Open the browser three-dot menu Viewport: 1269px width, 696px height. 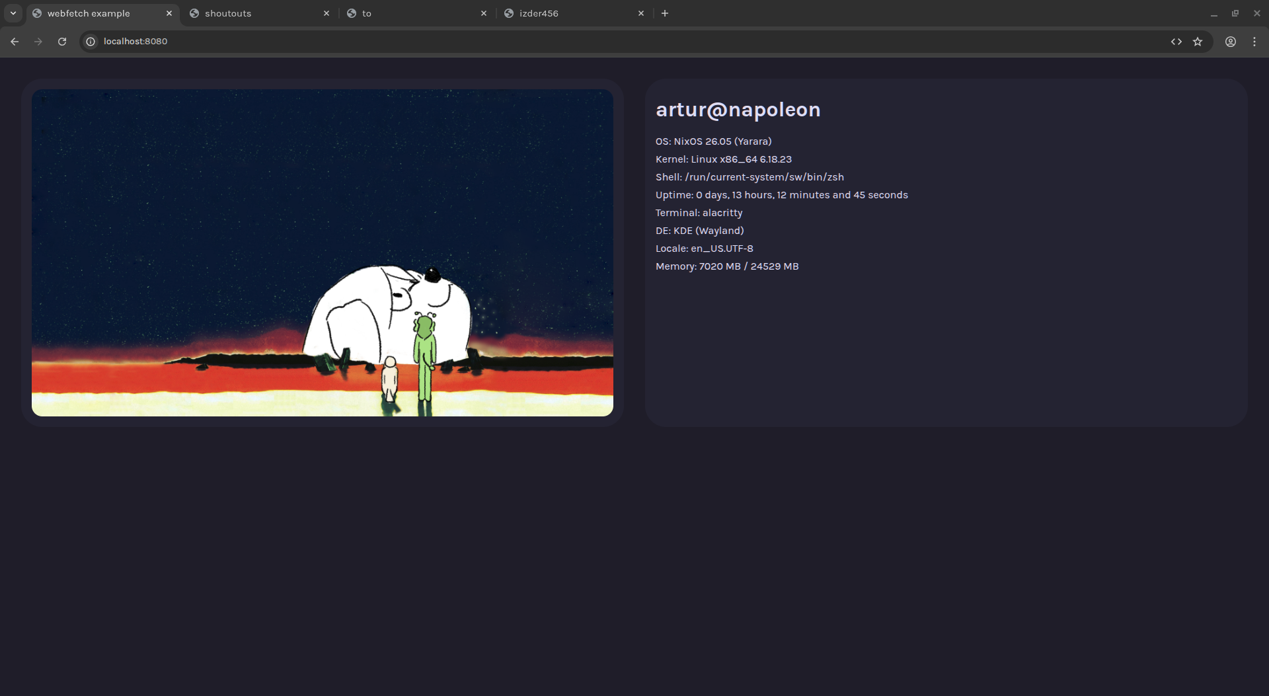(1254, 42)
